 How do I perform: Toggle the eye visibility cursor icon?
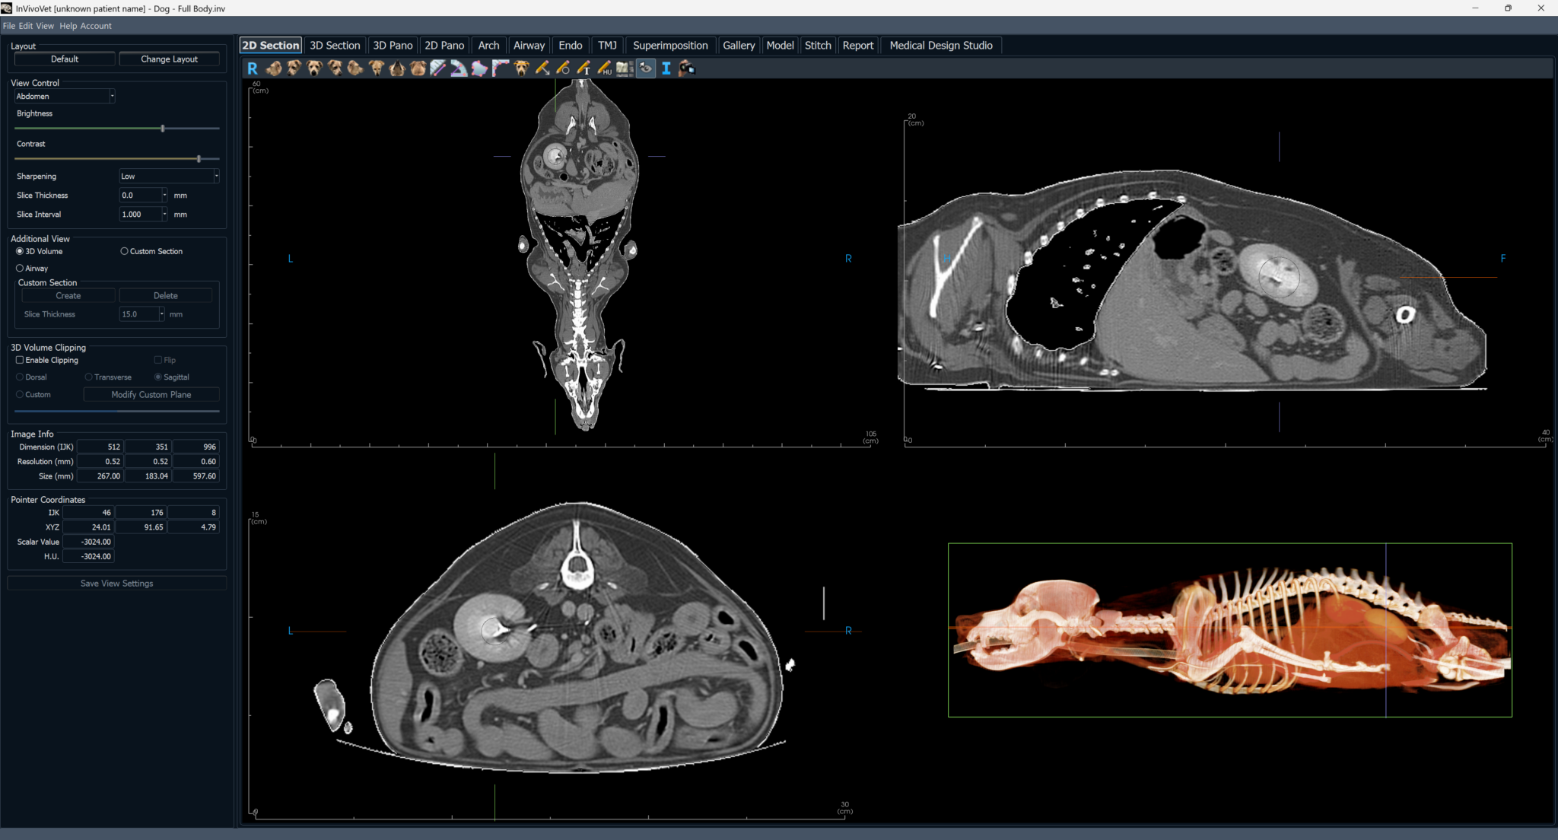point(646,68)
